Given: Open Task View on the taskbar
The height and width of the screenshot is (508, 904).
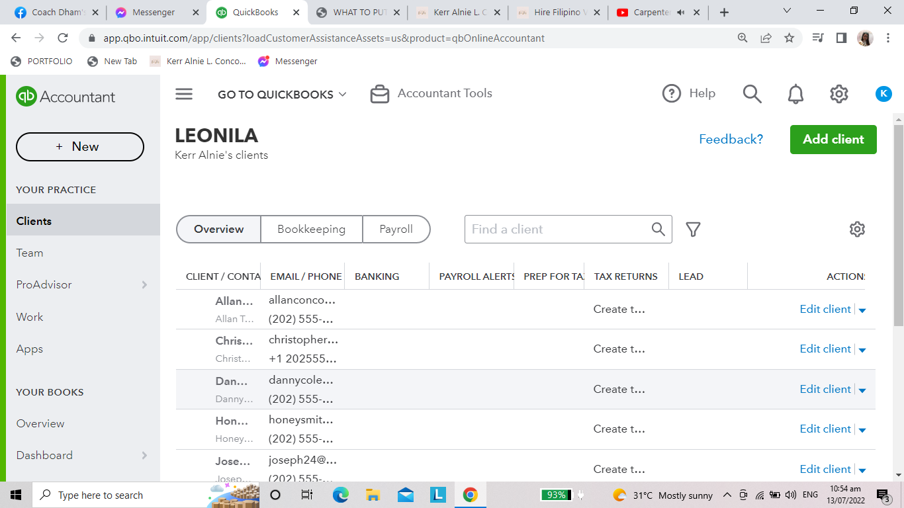Looking at the screenshot, I should (x=307, y=495).
